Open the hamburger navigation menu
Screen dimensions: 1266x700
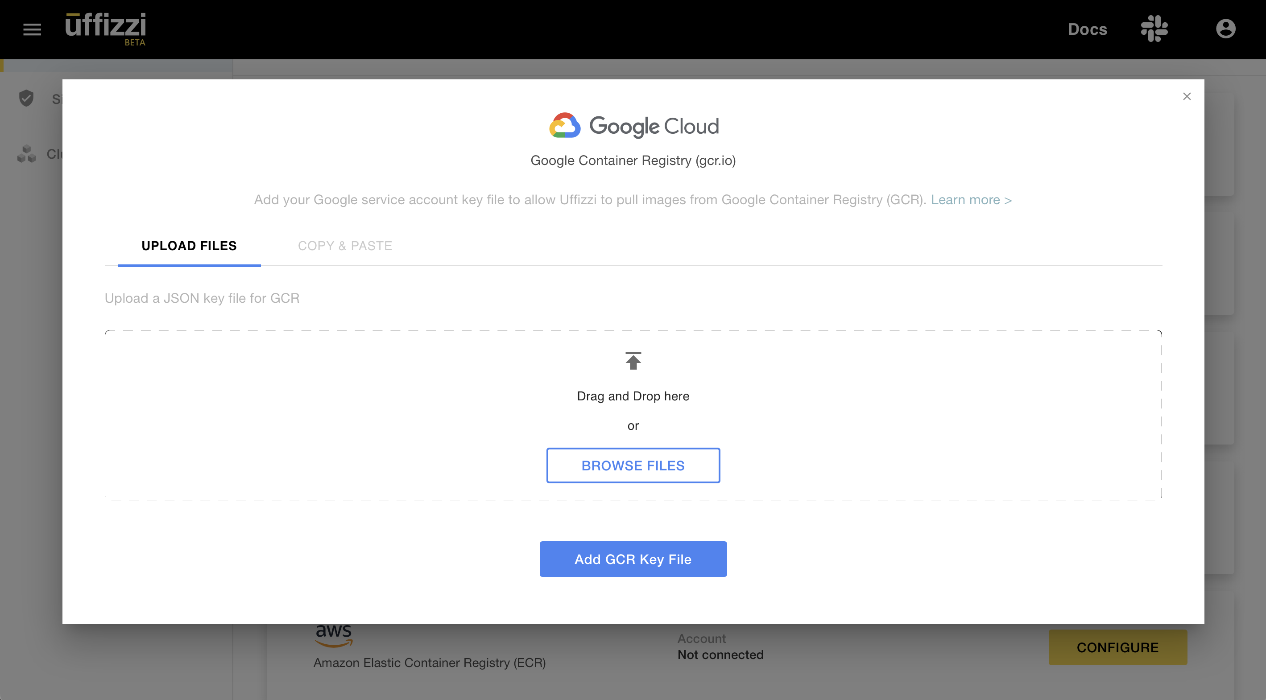pyautogui.click(x=32, y=29)
